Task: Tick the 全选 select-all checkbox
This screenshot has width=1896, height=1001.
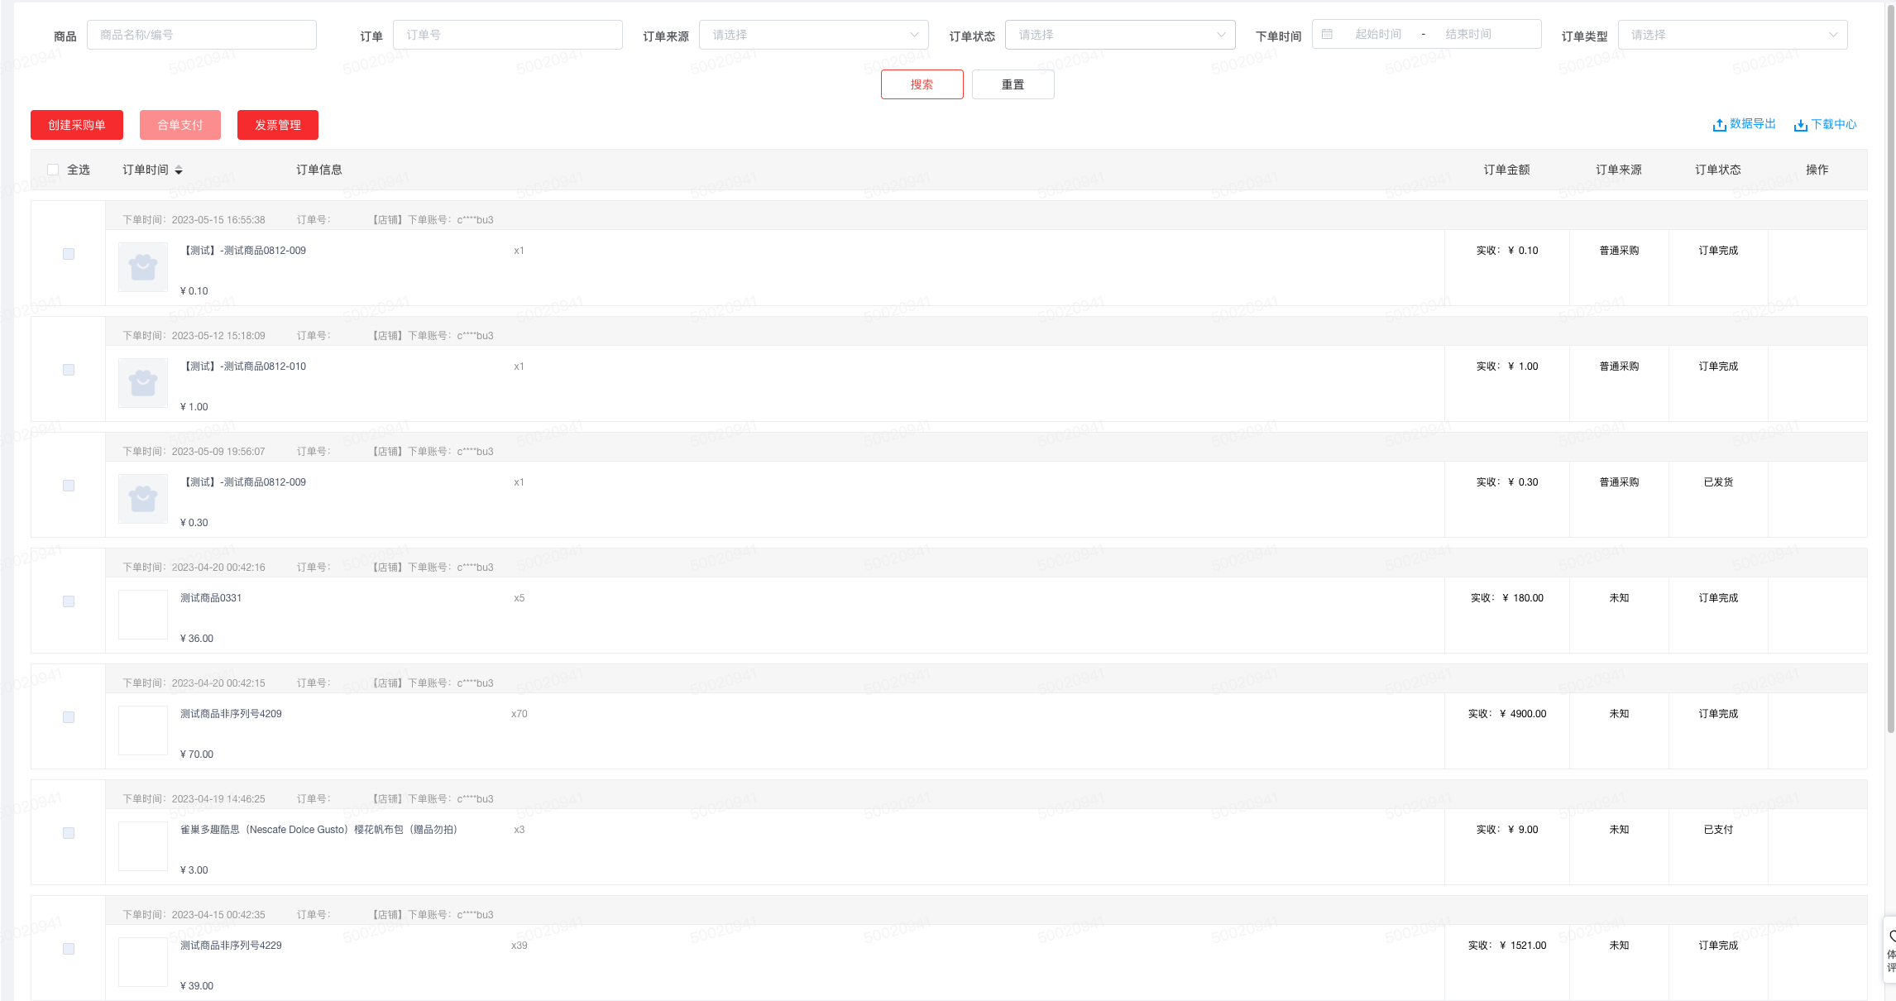Action: tap(53, 170)
